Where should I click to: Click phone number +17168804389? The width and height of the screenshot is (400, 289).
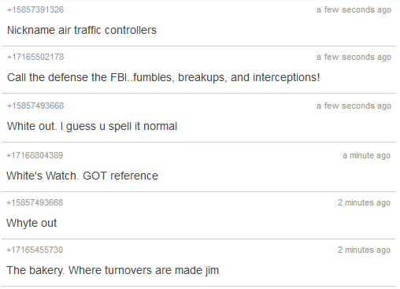coord(35,155)
